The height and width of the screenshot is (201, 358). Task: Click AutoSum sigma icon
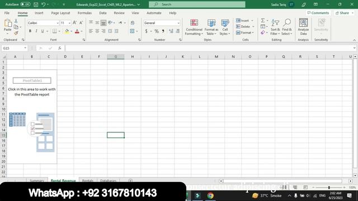click(263, 21)
